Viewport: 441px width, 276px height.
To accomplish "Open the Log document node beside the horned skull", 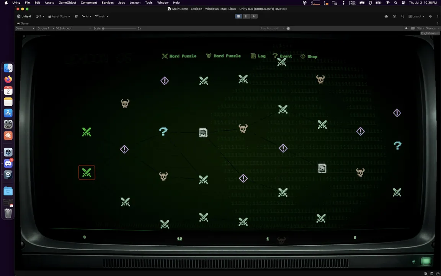I will click(203, 133).
